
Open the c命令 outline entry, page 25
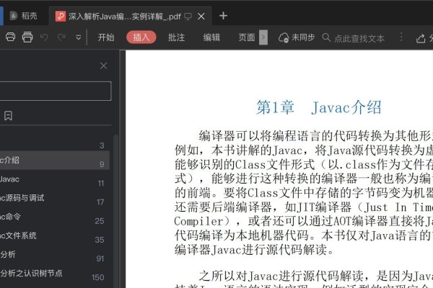pos(55,217)
